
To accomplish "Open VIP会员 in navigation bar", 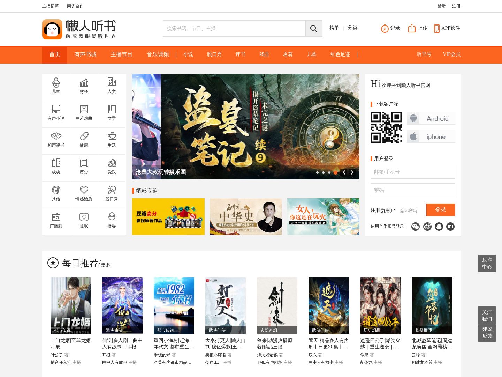I will (x=452, y=54).
